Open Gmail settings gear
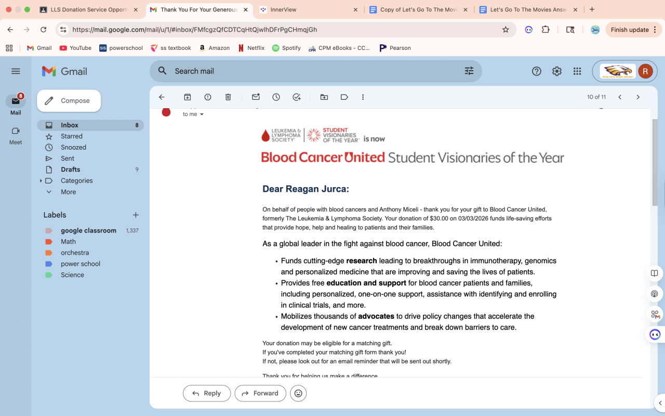 click(556, 71)
